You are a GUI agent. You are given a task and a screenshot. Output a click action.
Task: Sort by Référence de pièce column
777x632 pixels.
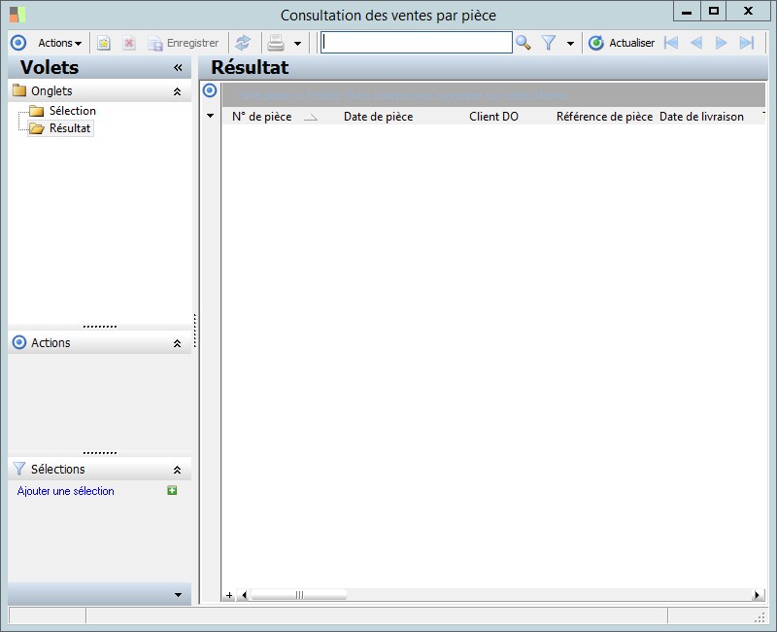[x=604, y=117]
